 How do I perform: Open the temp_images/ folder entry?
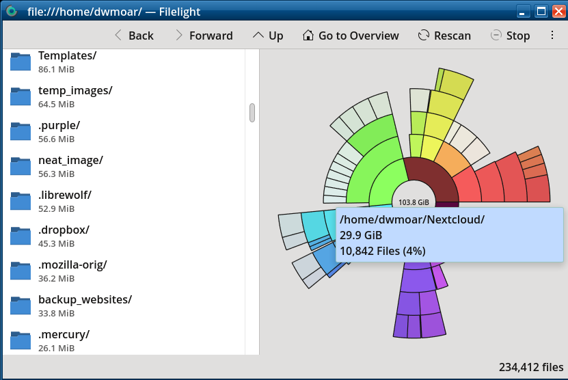(75, 91)
